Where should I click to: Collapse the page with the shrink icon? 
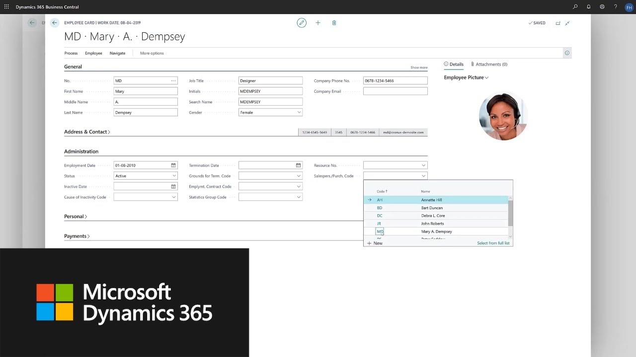tap(567, 23)
